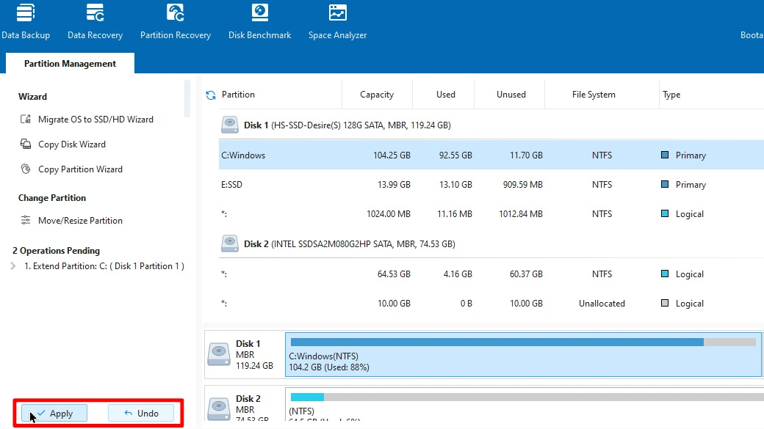Screen dimensions: 764x429
Task: Select Move/Resize Partition option
Action: tap(80, 221)
